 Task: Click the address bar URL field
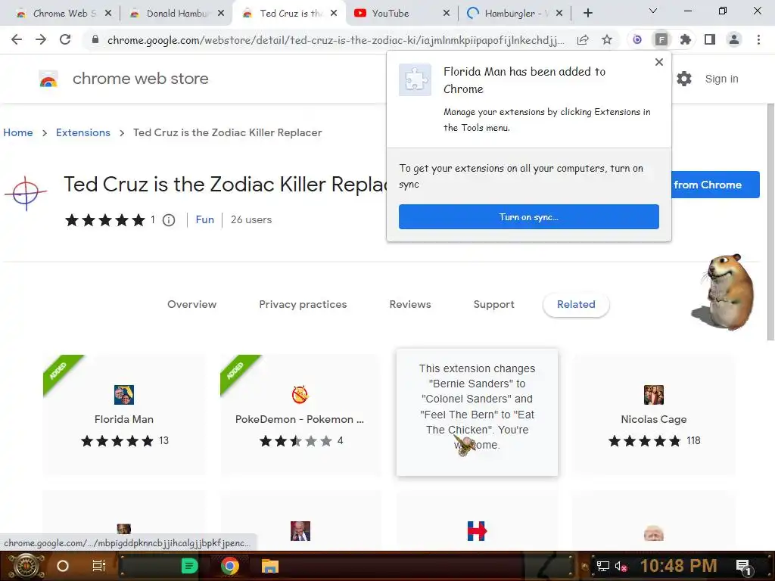pos(335,40)
